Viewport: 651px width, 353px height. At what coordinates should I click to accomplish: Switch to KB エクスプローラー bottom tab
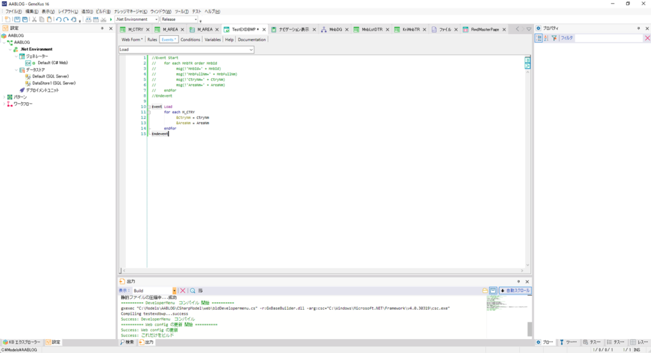click(x=22, y=342)
